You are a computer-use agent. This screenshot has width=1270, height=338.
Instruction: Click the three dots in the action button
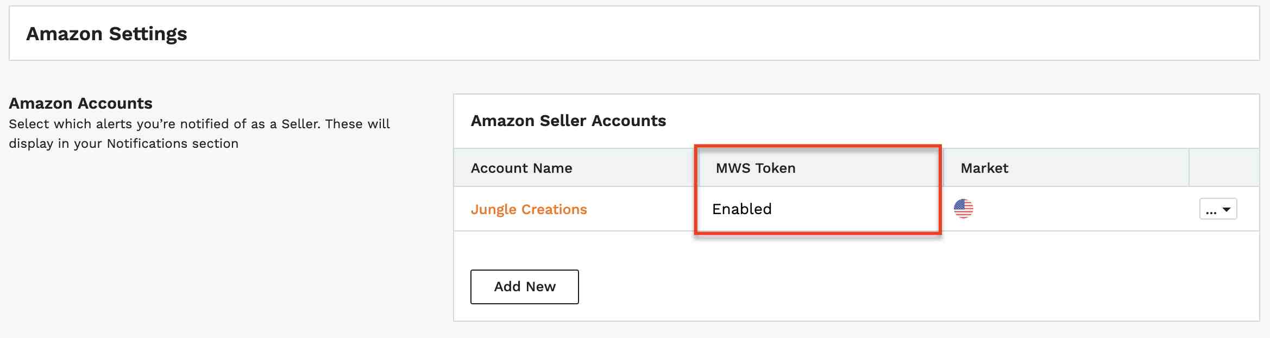coord(1211,211)
